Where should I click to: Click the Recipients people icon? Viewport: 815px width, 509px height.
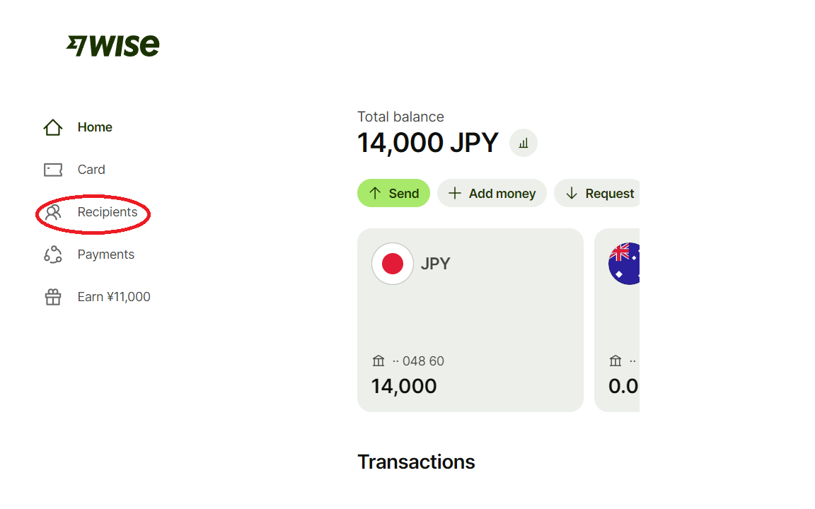[53, 212]
